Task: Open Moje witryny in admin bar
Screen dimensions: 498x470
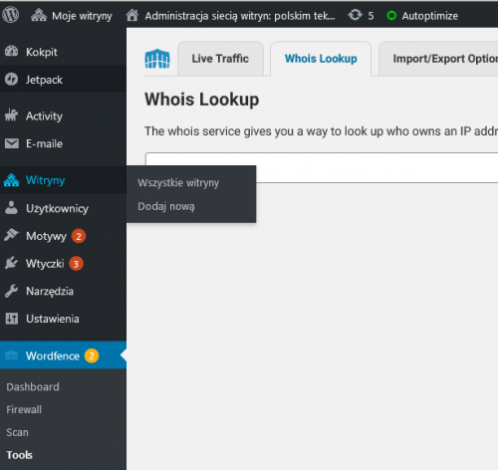Action: click(82, 16)
